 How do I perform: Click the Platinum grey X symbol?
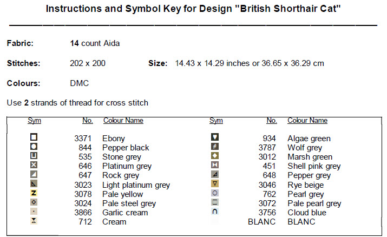click(34, 166)
